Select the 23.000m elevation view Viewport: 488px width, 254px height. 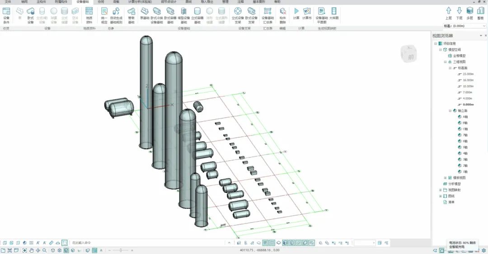click(468, 74)
